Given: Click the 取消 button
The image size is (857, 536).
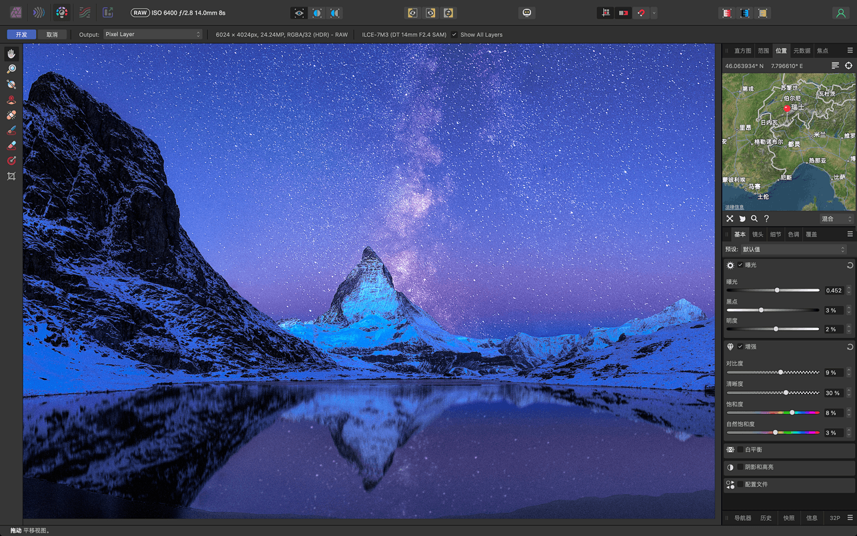Looking at the screenshot, I should coord(51,34).
